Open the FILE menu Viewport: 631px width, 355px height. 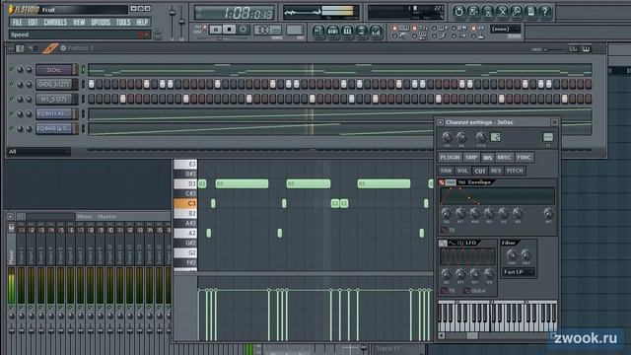coord(18,22)
